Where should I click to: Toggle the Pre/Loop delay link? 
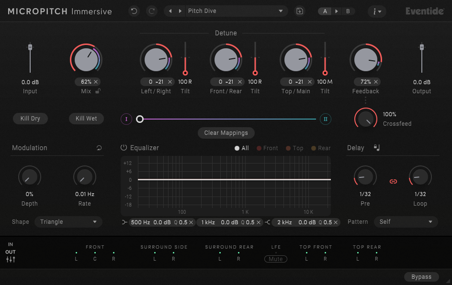click(x=393, y=181)
